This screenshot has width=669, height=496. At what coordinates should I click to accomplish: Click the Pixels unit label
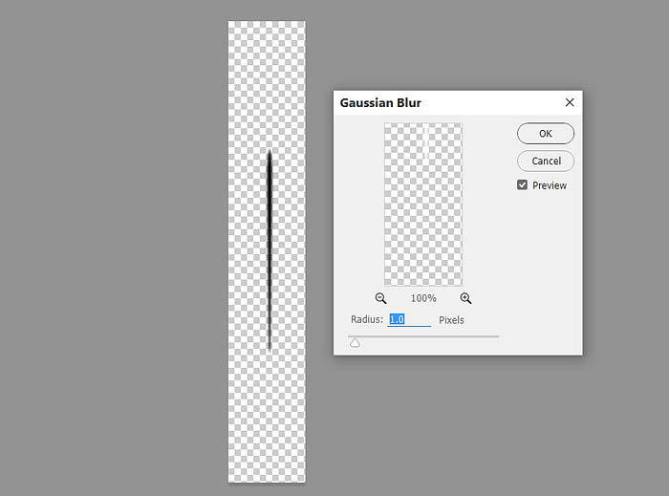tap(451, 320)
